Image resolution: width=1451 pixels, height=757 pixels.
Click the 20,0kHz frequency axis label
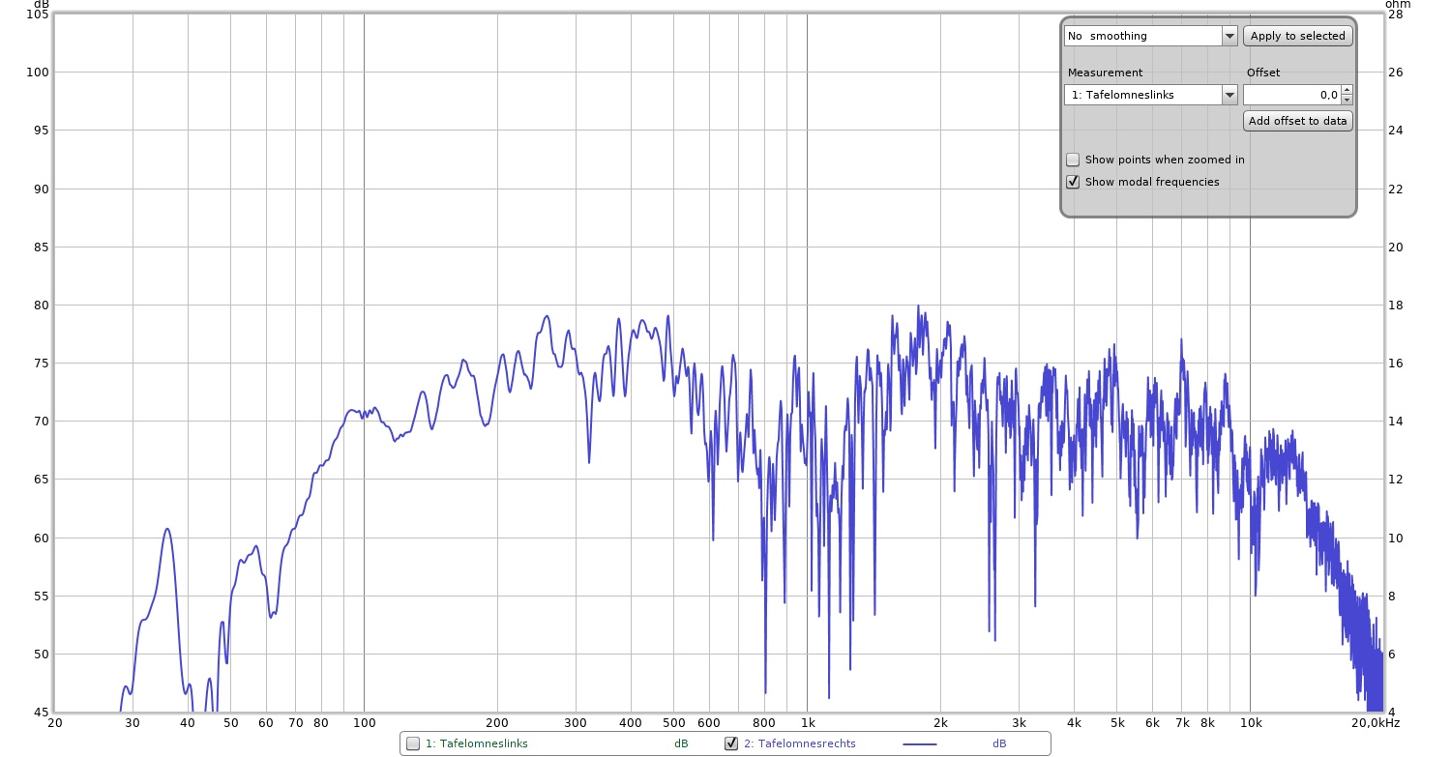[1375, 722]
